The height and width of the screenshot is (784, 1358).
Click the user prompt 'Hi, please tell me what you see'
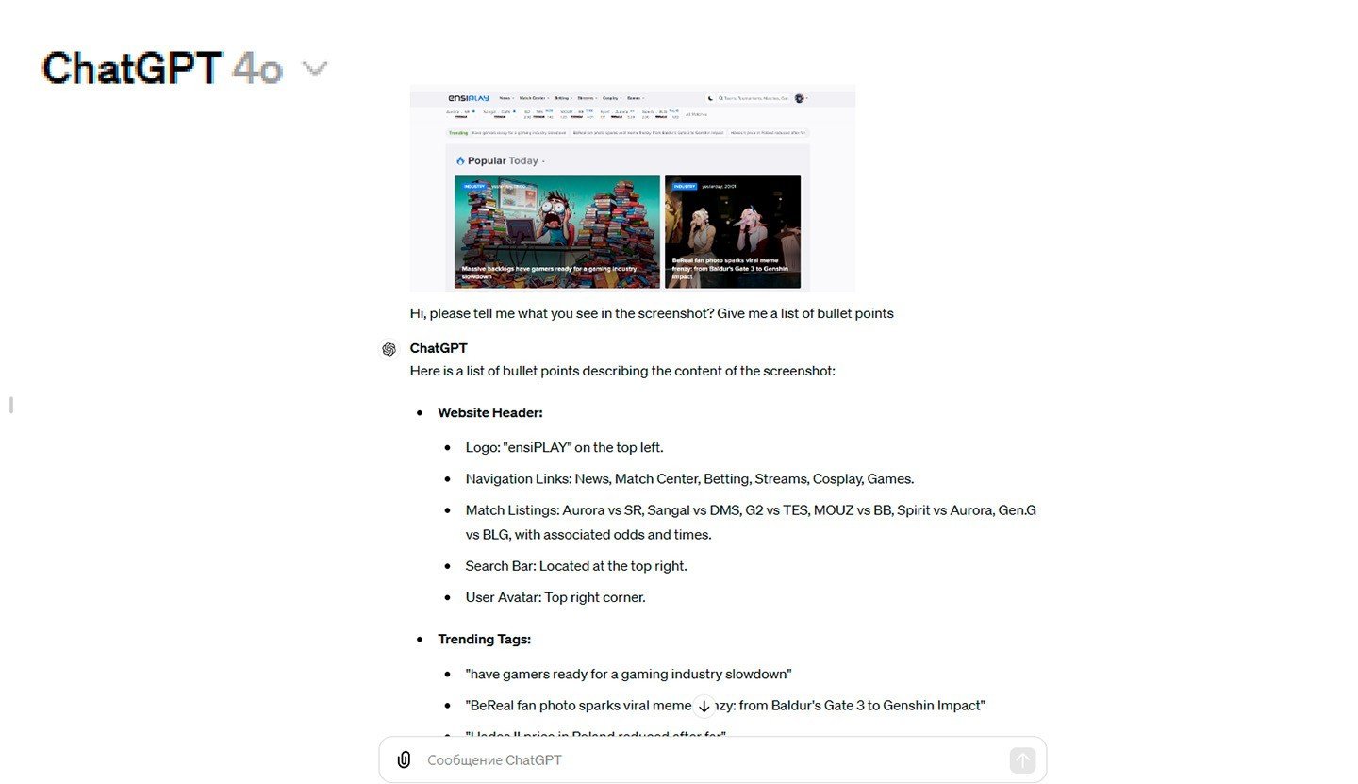point(652,313)
